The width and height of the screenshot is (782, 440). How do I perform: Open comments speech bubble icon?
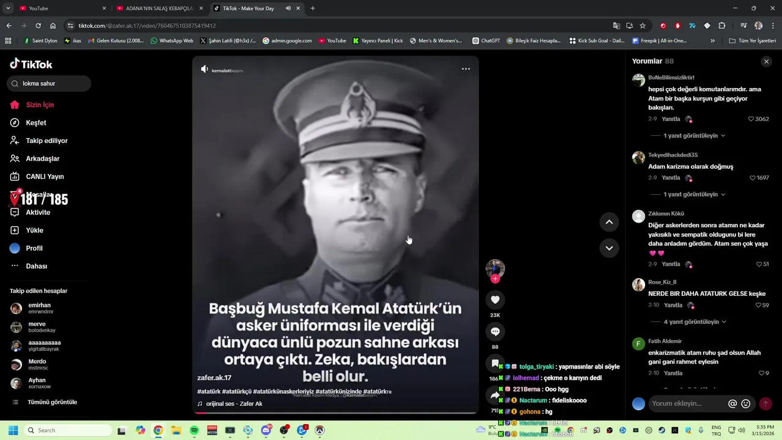pos(495,332)
